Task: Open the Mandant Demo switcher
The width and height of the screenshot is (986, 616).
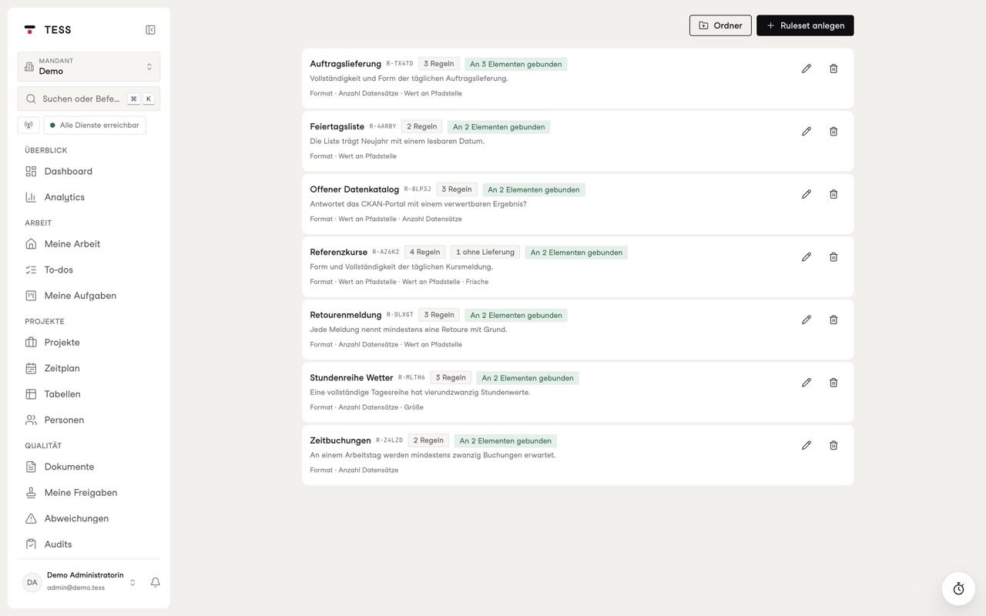Action: click(89, 67)
